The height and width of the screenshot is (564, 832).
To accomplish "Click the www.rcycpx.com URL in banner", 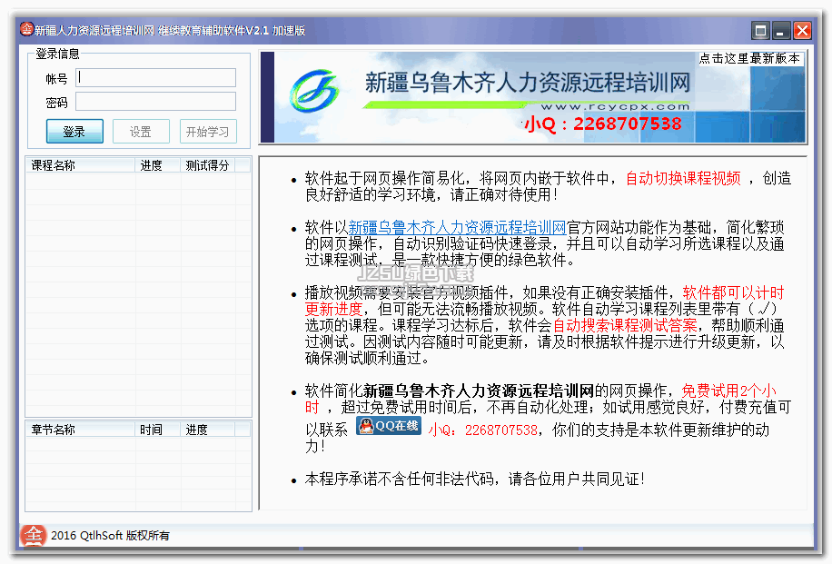I will (615, 106).
